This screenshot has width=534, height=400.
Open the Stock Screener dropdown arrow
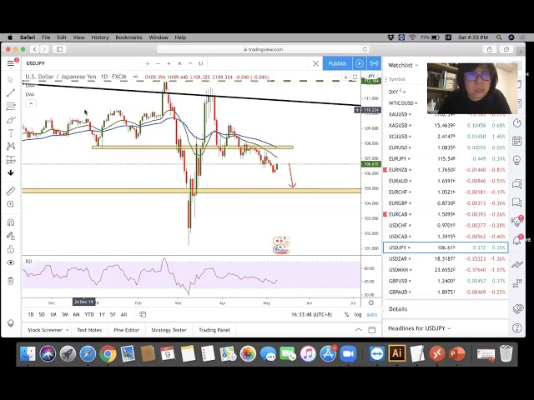[x=68, y=330]
